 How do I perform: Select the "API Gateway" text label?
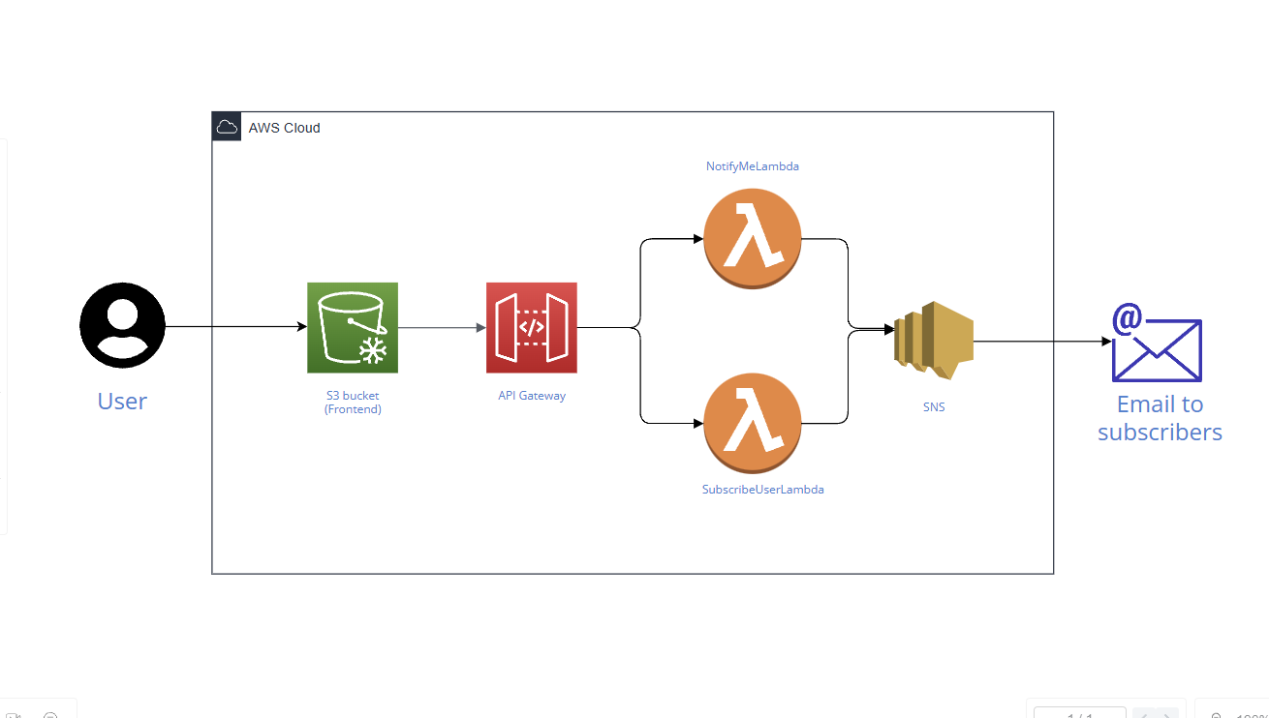531,396
